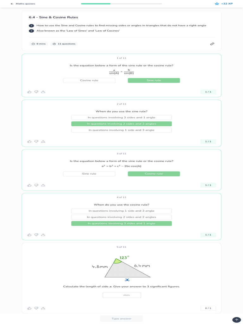This screenshot has width=243, height=324.
Task: Select the 'Cosine rule' answer in question 1
Action: tap(89, 80)
